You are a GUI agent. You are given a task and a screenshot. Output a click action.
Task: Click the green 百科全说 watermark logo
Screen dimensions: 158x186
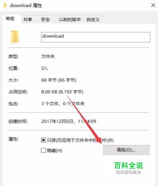coord(128,165)
